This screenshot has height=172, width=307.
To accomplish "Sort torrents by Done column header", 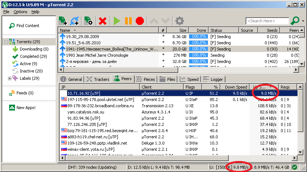I will 198,30.
